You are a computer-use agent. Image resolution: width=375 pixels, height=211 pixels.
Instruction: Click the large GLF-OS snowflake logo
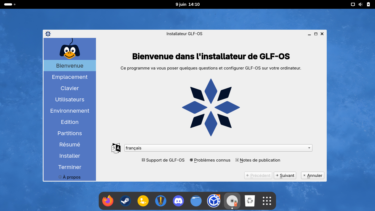[211, 107]
